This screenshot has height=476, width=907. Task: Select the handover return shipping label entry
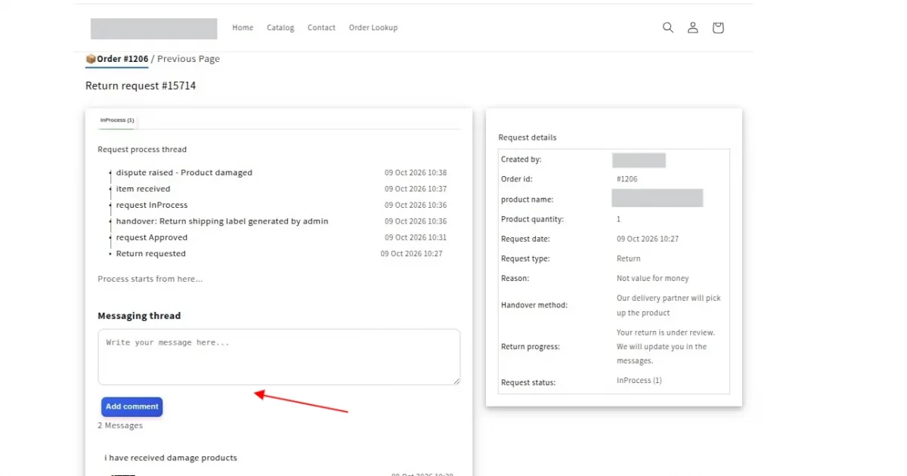click(222, 221)
